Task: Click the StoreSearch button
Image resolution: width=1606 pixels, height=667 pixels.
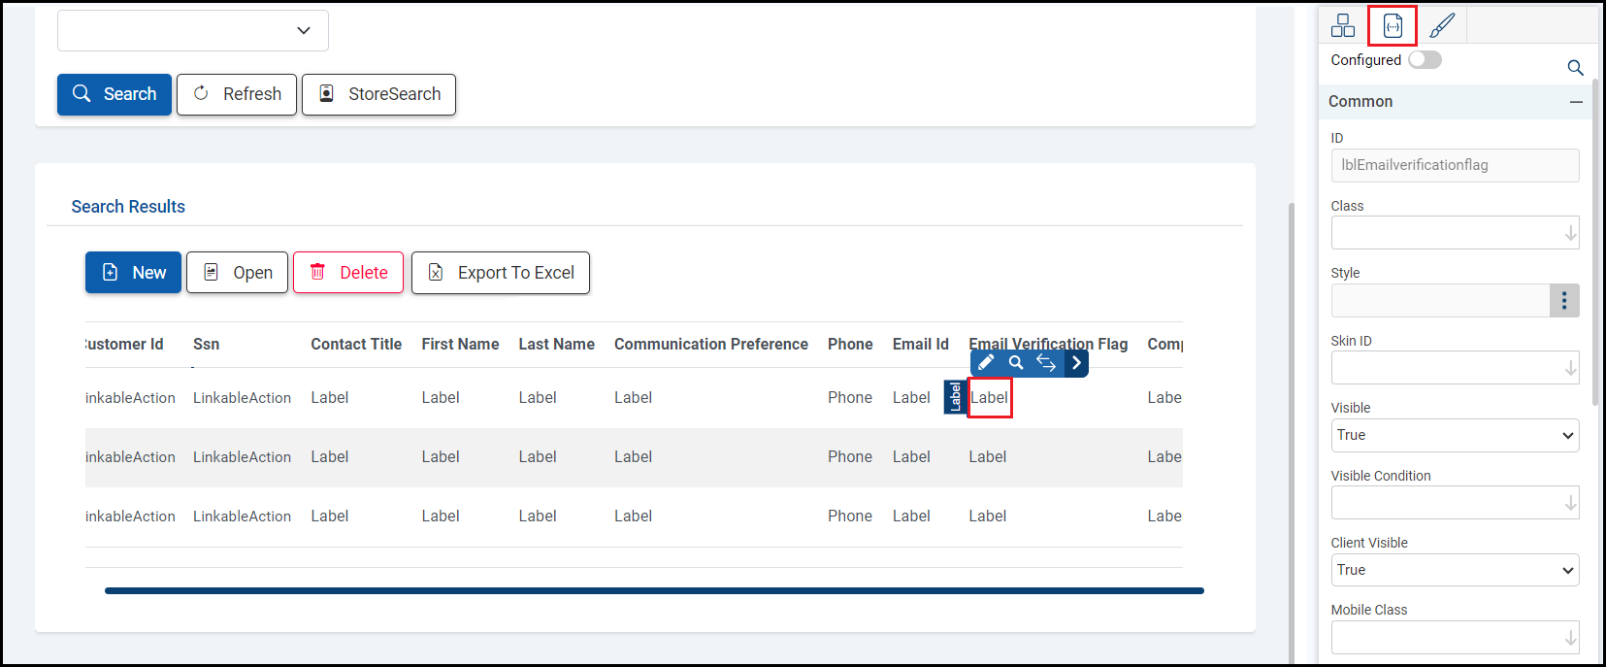Action: [378, 94]
